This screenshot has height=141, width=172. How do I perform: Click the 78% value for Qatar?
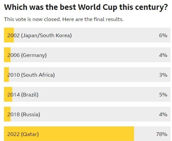pyautogui.click(x=162, y=134)
